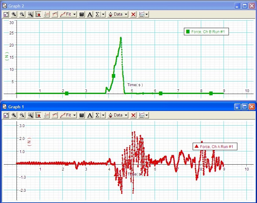Click graph settings icon in Graph 1 toolbar

pos(141,115)
